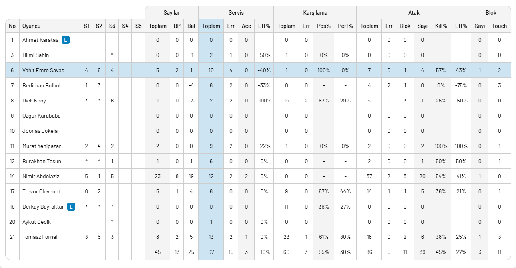This screenshot has height=268, width=516.
Task: Click the Touch column header
Action: 499,26
